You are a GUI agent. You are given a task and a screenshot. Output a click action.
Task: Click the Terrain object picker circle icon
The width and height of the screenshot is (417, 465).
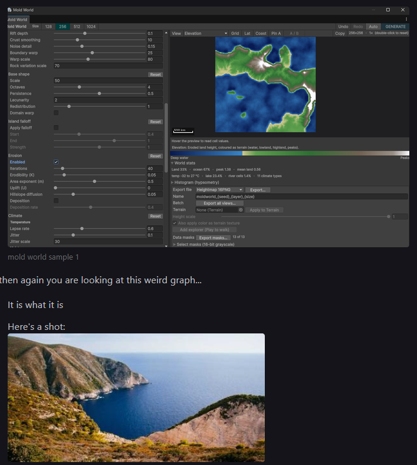241,209
